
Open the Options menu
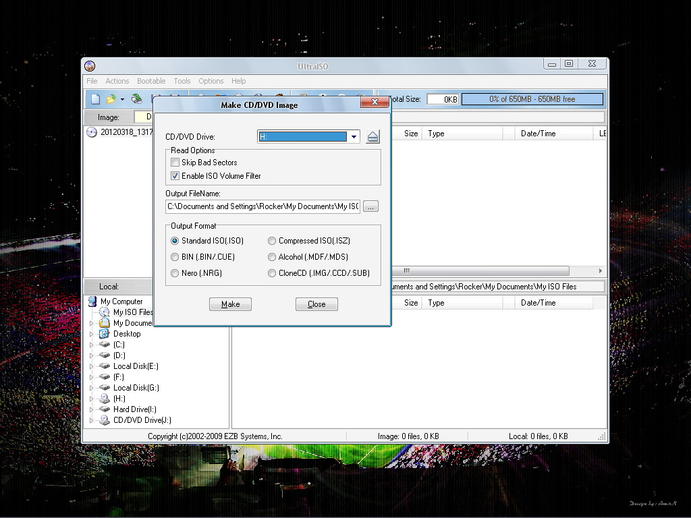[x=211, y=81]
